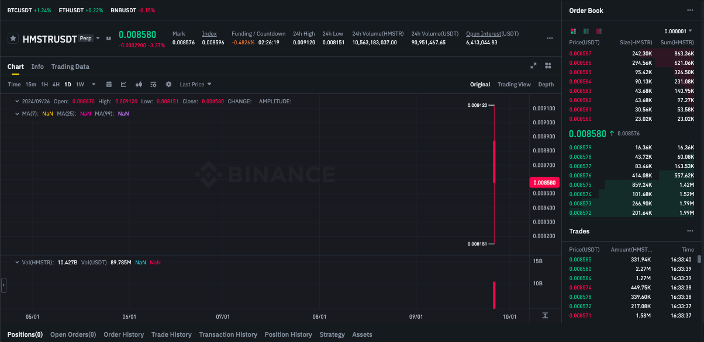704x342 pixels.
Task: Select the BTCUSDT ticker
Action: pos(29,11)
